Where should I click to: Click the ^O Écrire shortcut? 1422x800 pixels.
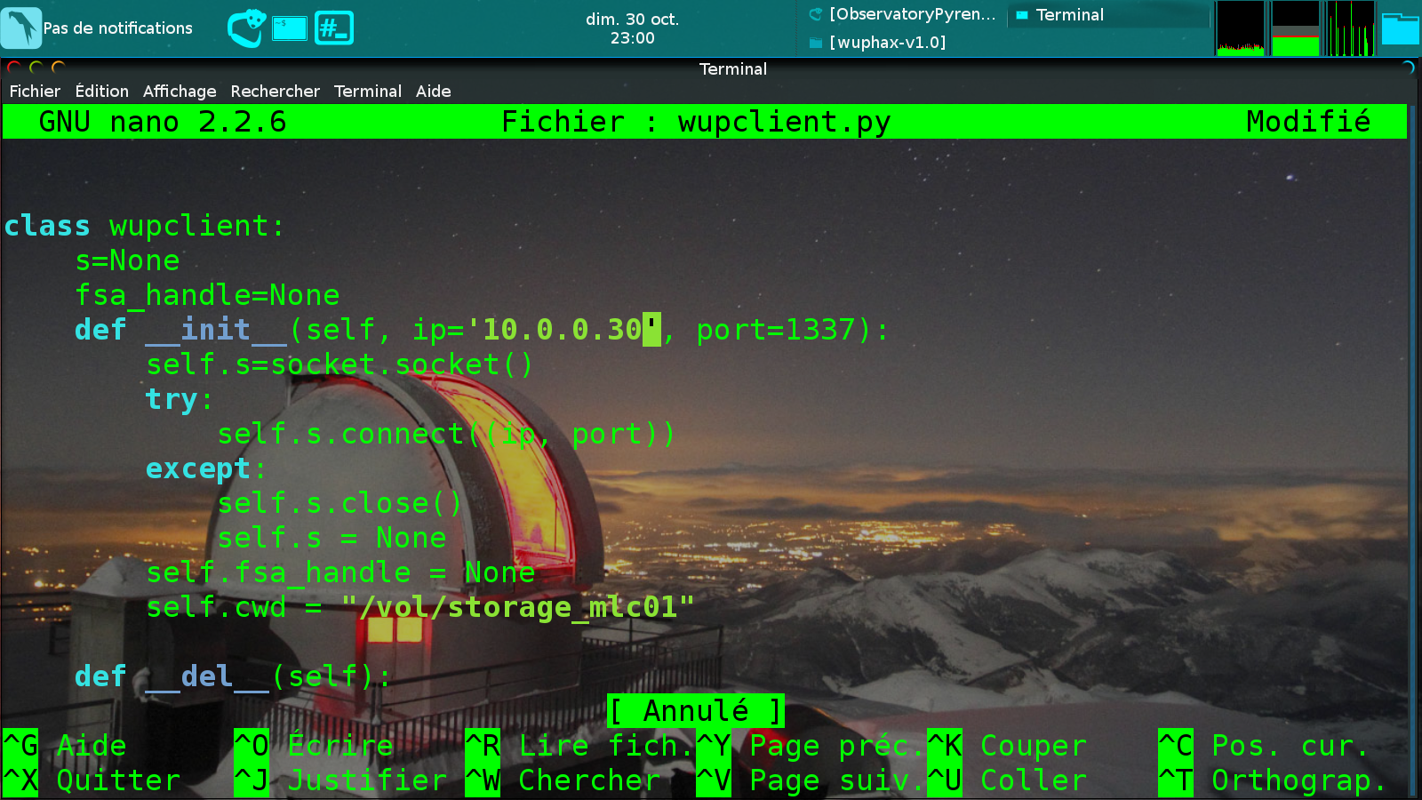point(314,746)
